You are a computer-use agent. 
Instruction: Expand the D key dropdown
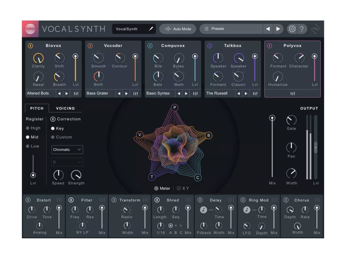click(67, 162)
